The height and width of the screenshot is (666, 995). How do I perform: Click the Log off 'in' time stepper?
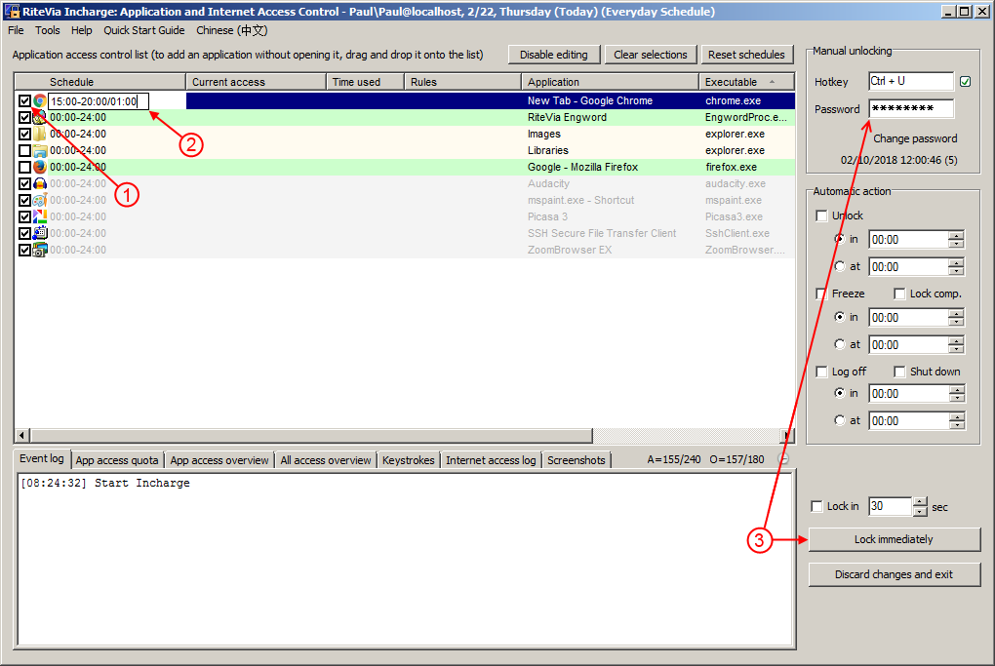[956, 394]
